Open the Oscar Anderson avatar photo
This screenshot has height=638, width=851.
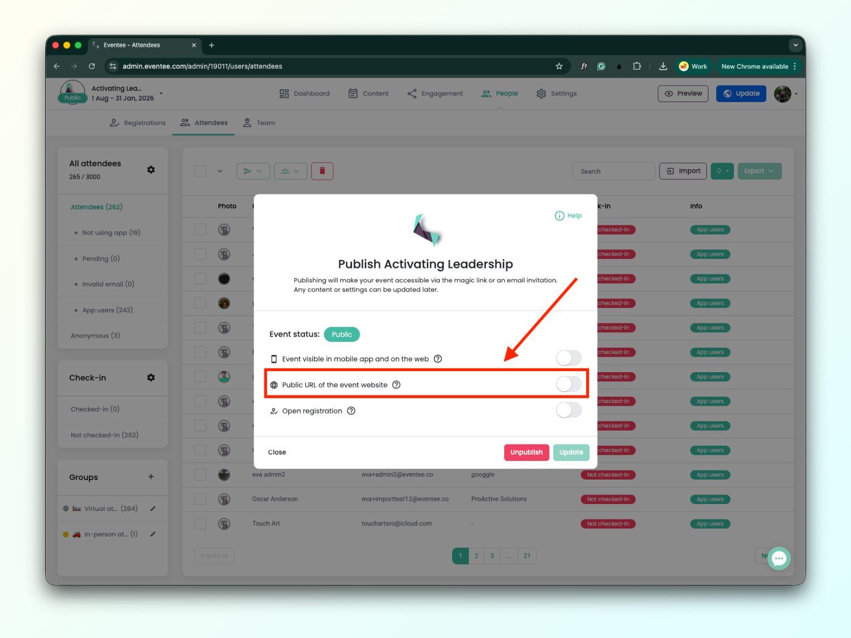224,499
